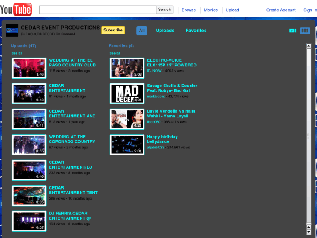Click title CEDAR ENTERTAINMENT TENT
The height and width of the screenshot is (238, 317).
pos(73,190)
